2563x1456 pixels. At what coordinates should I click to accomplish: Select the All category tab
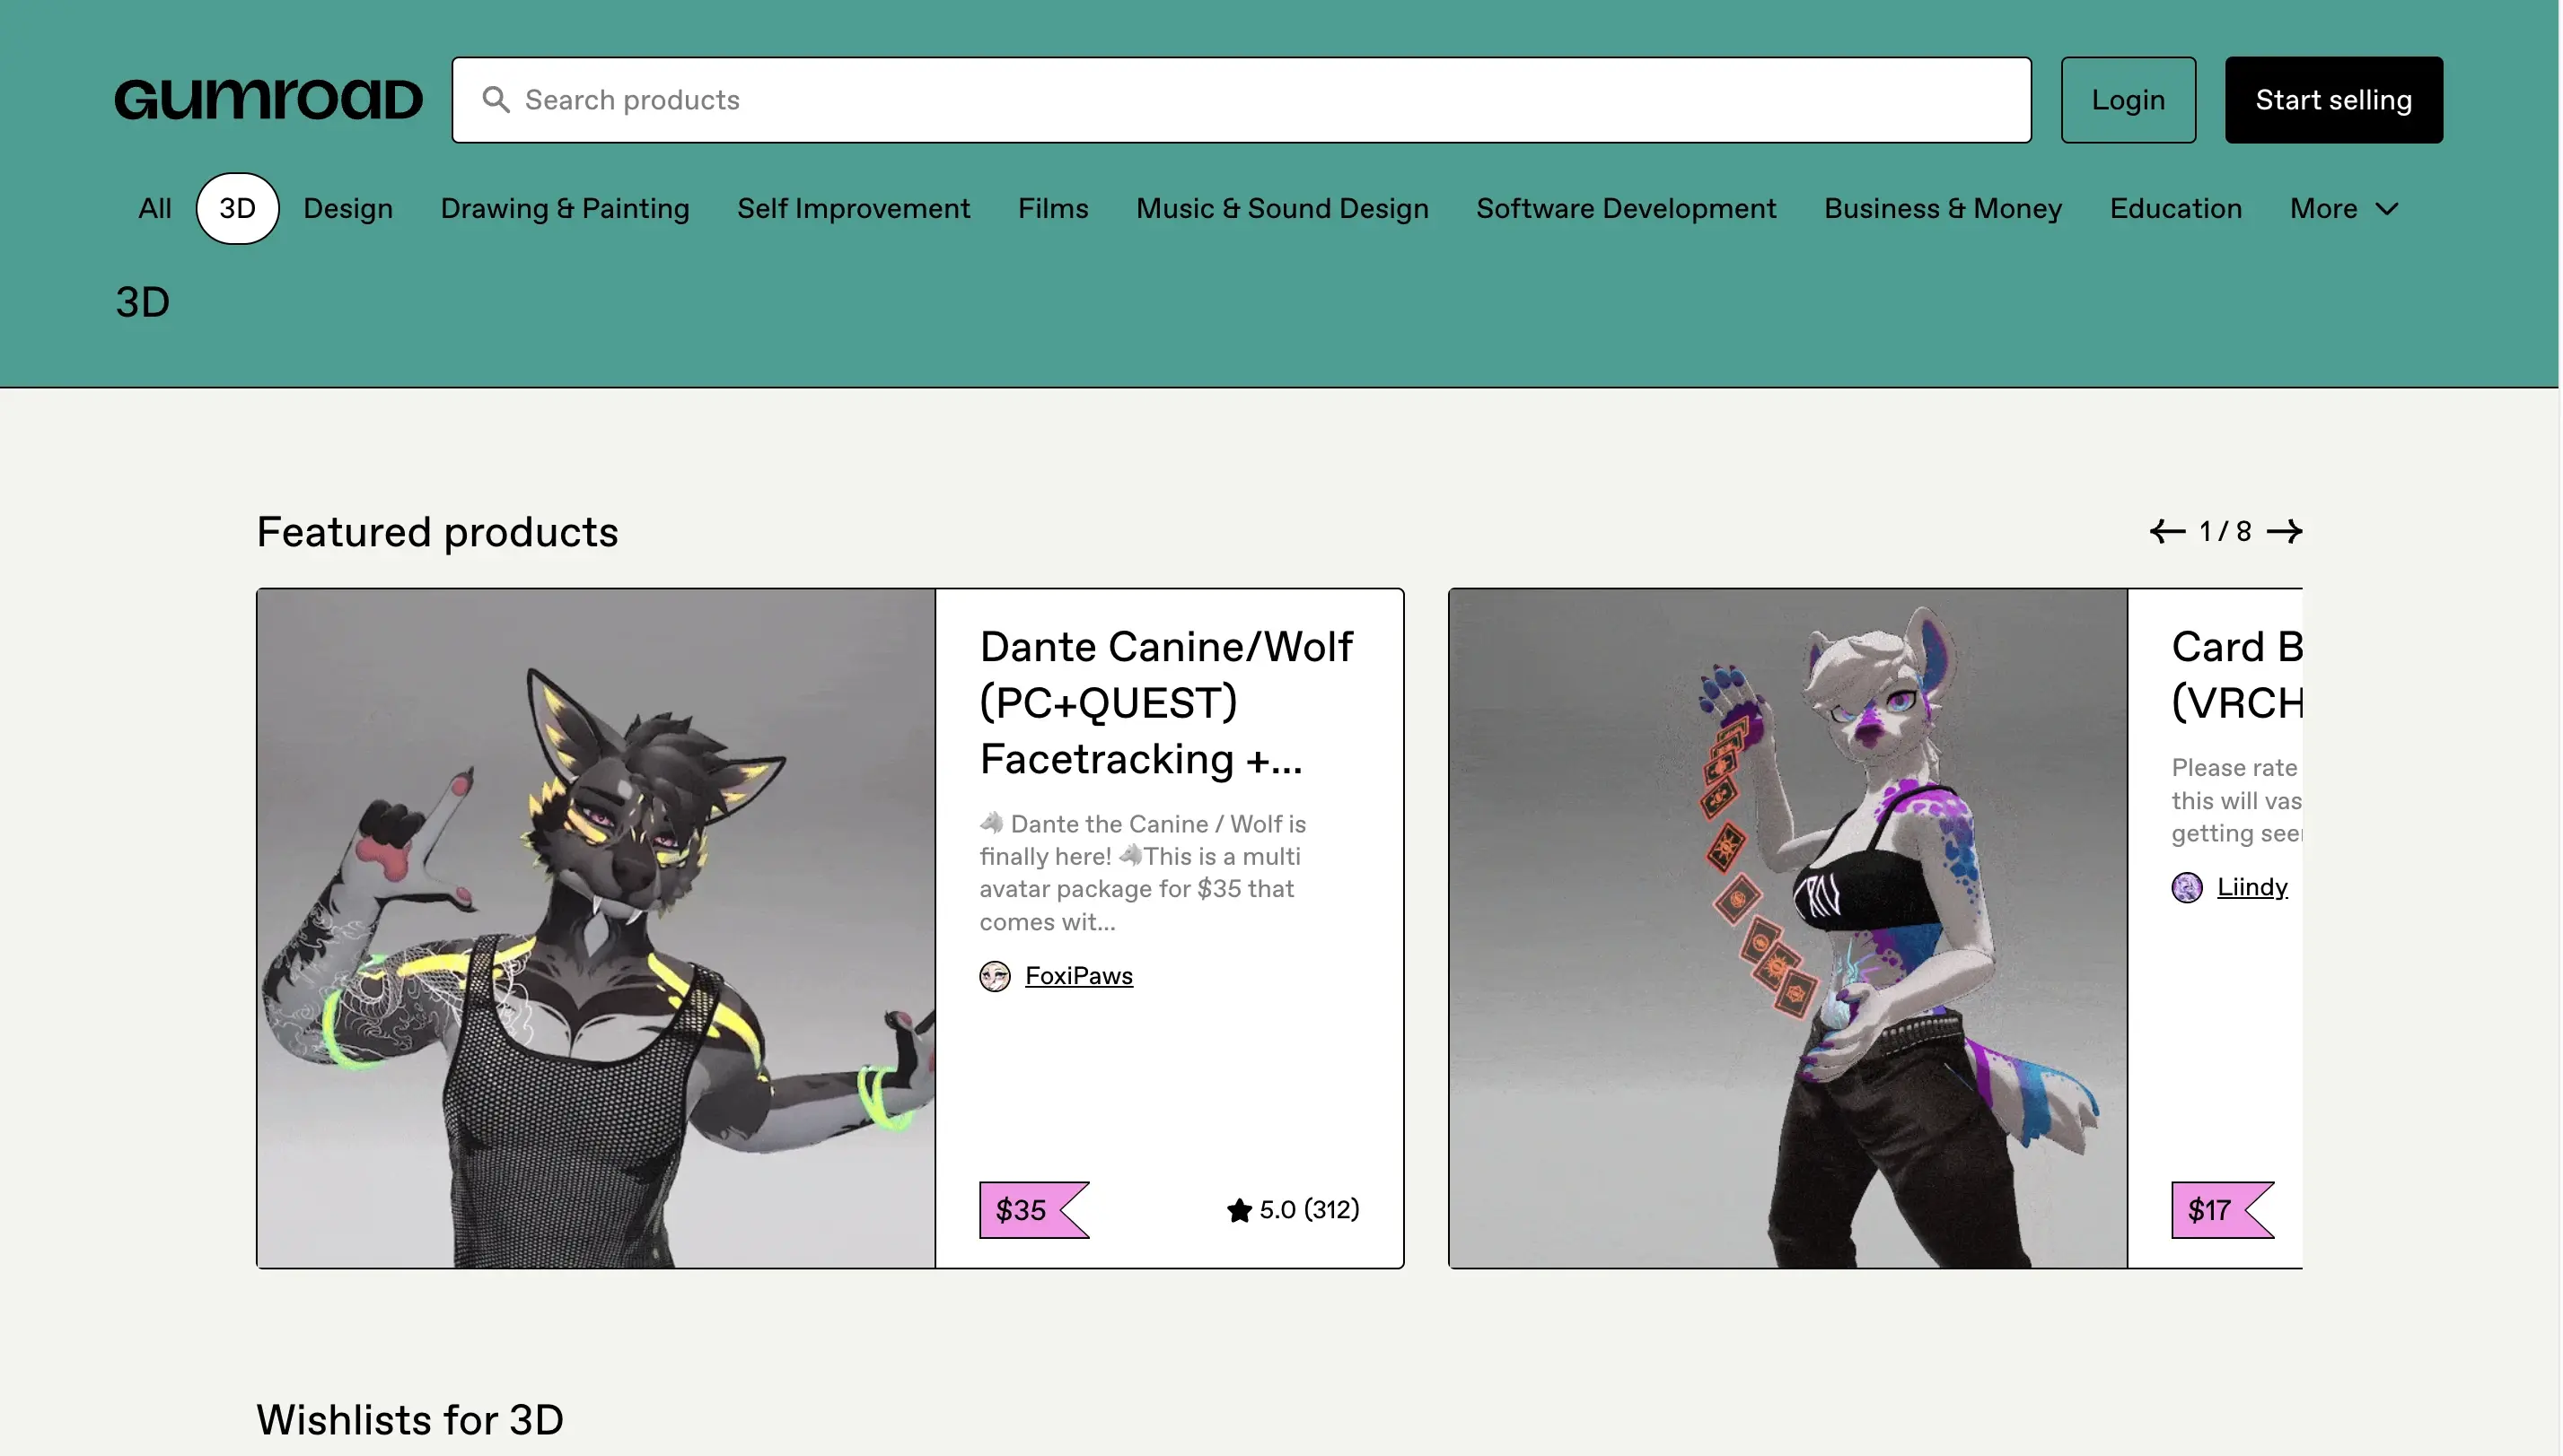(x=155, y=209)
